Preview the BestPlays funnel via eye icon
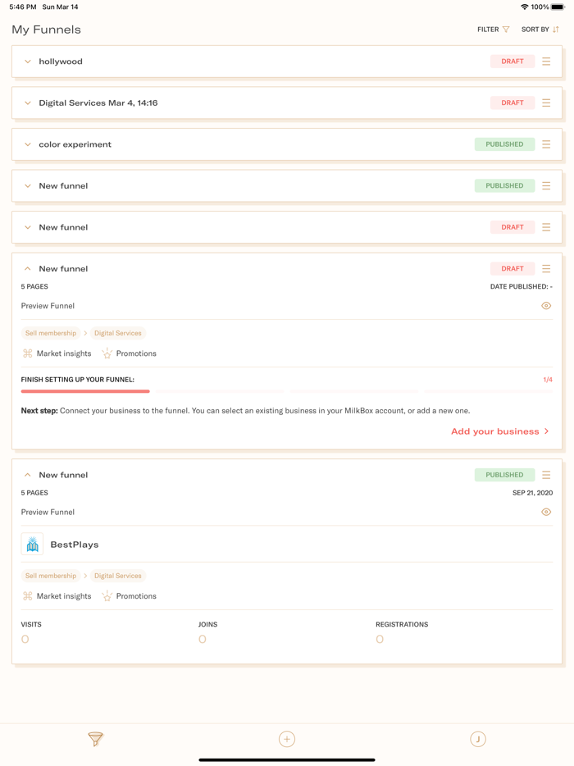 point(546,512)
